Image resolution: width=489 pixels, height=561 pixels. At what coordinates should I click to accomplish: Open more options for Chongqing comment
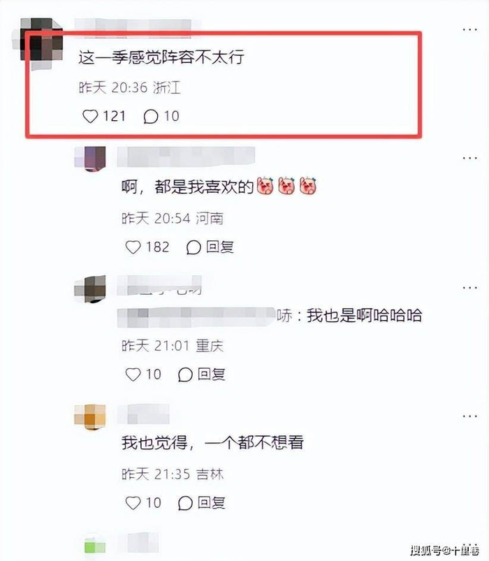pos(469,287)
